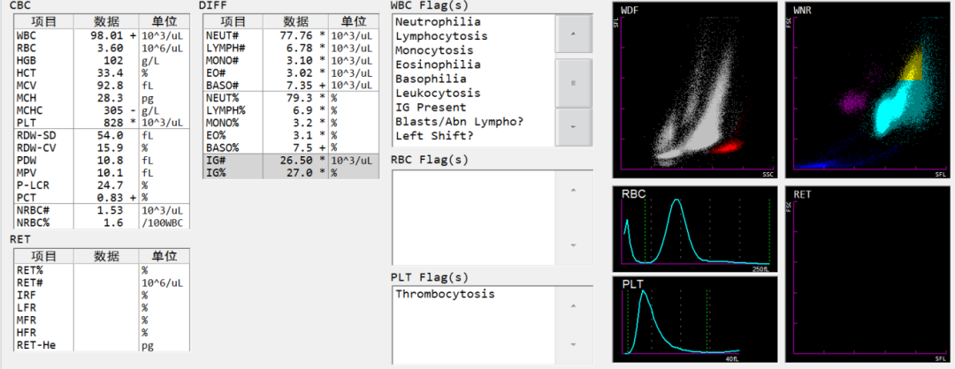This screenshot has width=955, height=369.
Task: Open the empty RET scattergram panel
Action: (x=868, y=275)
